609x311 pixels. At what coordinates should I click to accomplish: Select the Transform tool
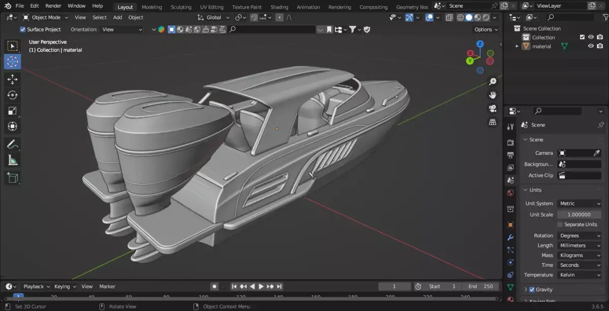tap(13, 127)
